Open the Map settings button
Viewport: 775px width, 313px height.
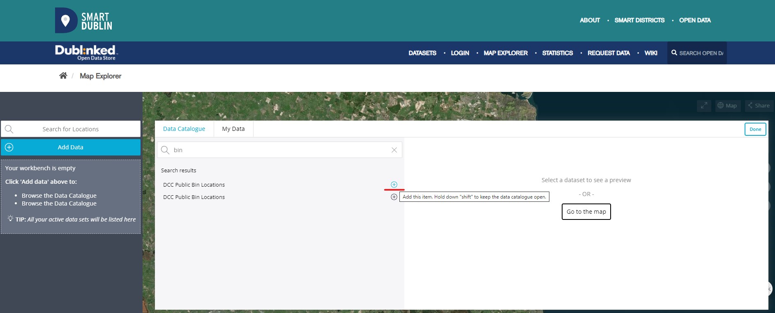point(727,105)
